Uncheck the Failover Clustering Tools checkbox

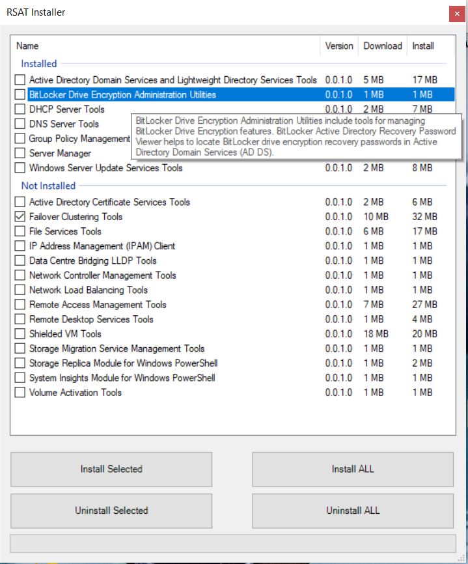coord(20,216)
